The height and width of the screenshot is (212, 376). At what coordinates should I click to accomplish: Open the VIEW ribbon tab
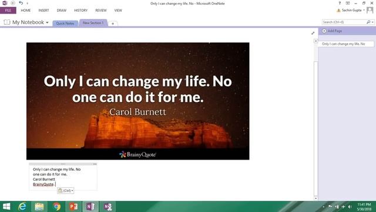click(x=118, y=11)
